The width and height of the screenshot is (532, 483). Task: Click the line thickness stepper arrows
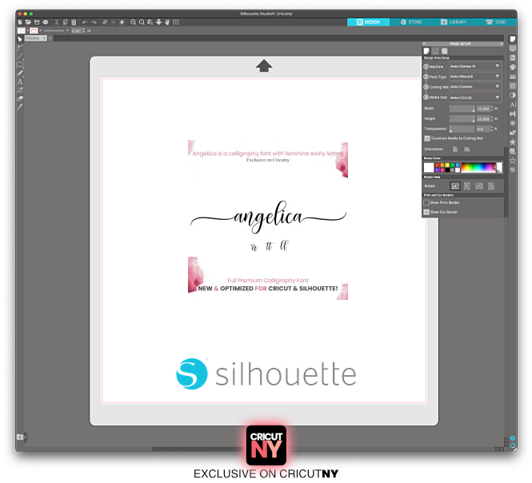84,31
